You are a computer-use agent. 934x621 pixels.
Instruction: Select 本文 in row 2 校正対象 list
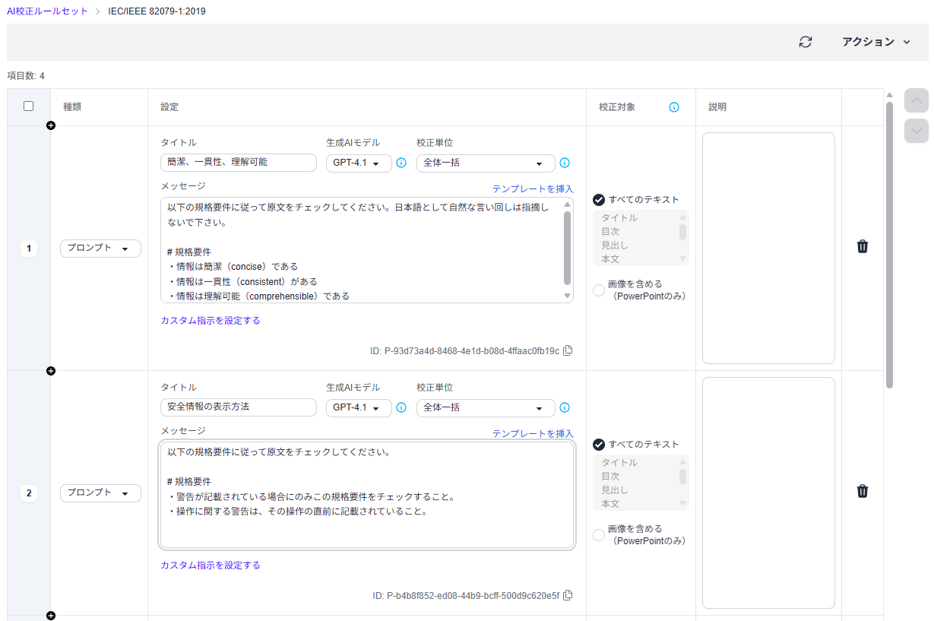click(x=610, y=504)
